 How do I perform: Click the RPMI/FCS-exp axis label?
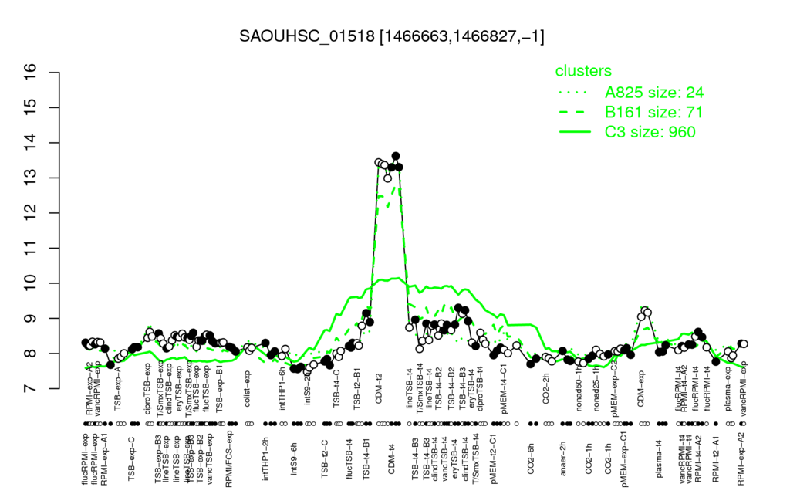tap(228, 458)
